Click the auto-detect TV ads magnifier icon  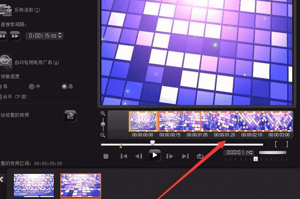tap(6, 61)
